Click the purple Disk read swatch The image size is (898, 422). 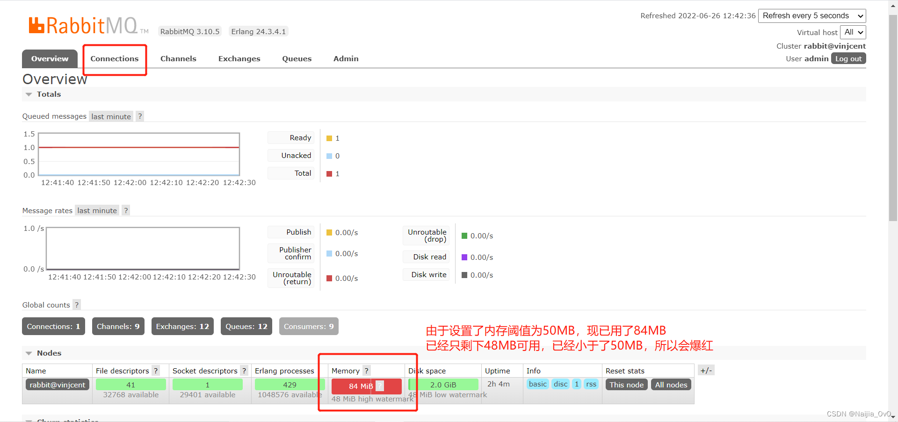(x=464, y=257)
